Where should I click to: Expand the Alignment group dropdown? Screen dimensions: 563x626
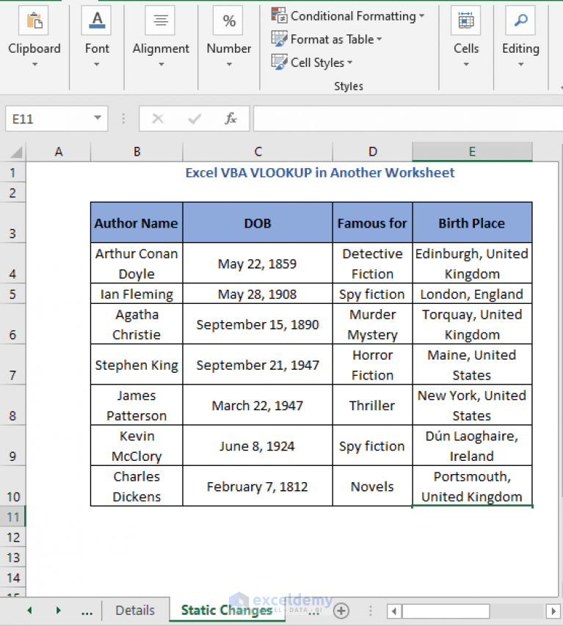pos(161,65)
